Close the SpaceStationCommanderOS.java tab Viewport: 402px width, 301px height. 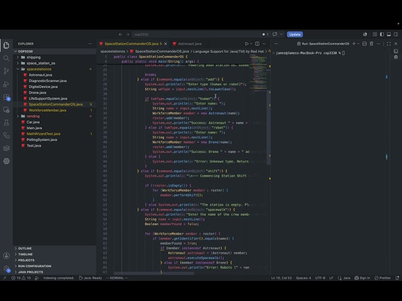pos(165,44)
